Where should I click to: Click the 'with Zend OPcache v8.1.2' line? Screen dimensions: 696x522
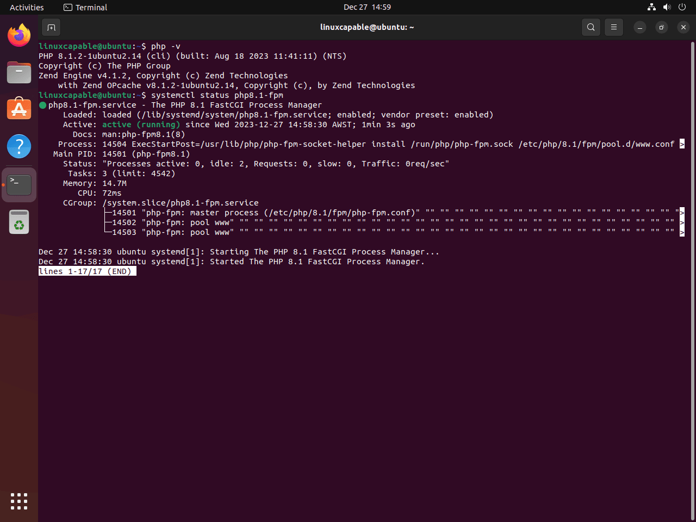pos(237,85)
